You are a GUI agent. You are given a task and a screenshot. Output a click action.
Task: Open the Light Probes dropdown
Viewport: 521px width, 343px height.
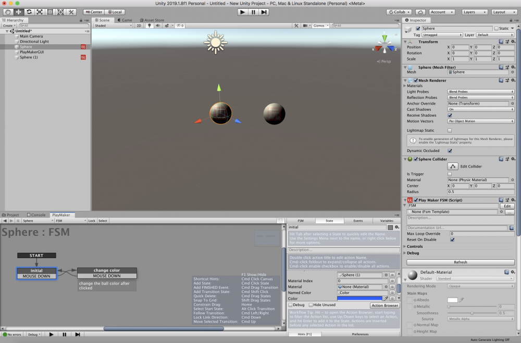481,92
